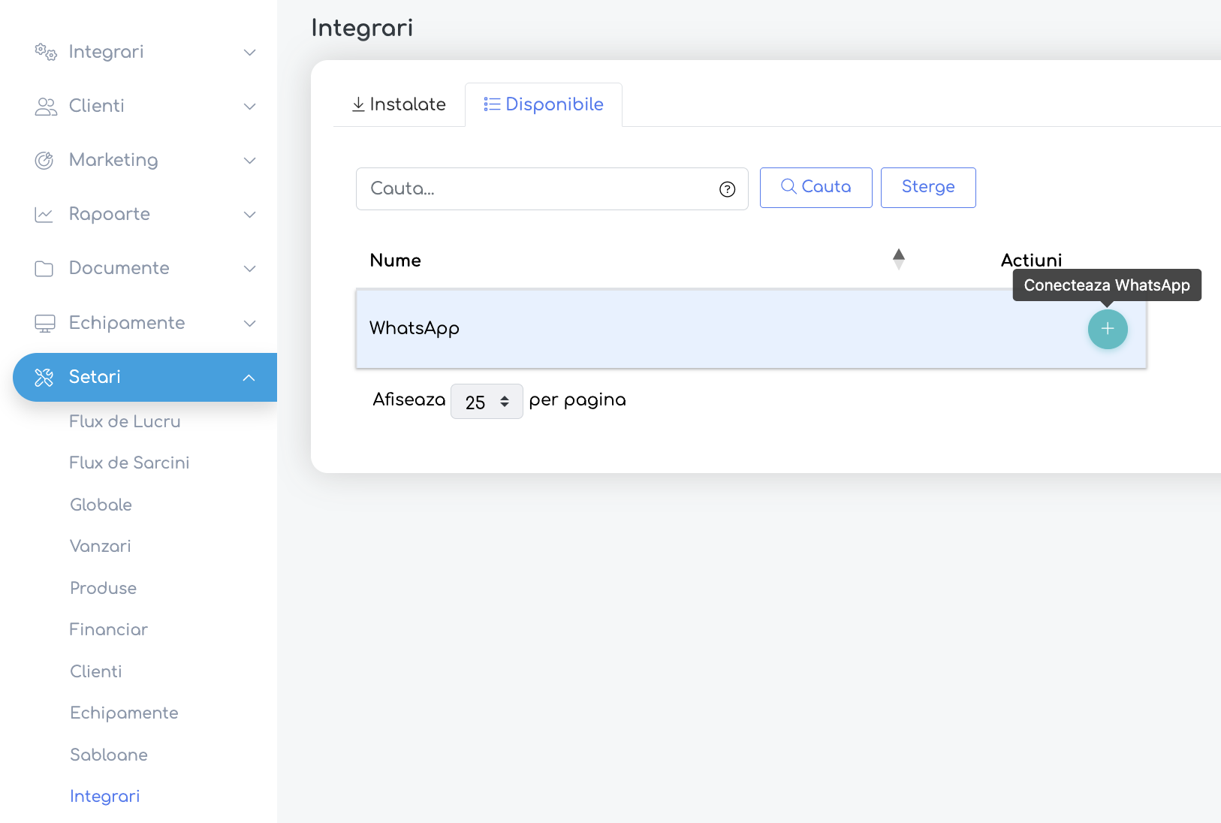
Task: Select the Disponibile tab
Action: [544, 104]
